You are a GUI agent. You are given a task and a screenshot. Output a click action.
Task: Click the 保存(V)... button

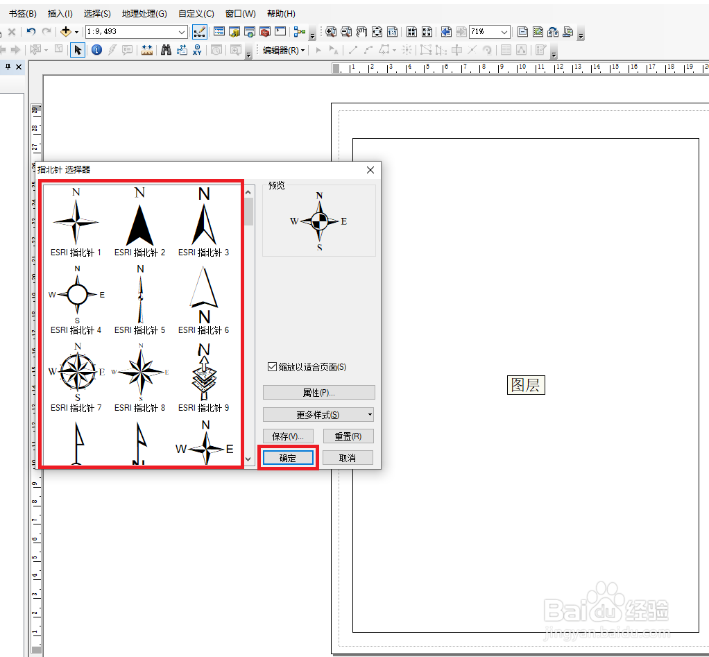pyautogui.click(x=288, y=436)
